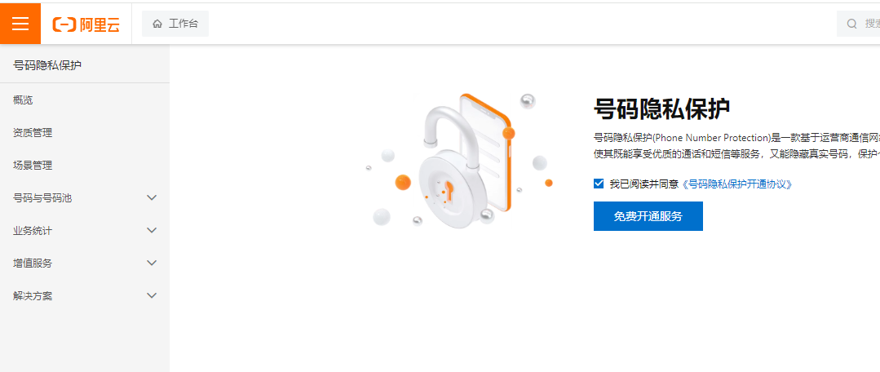Viewport: 880px width, 372px height.
Task: Expand the 增值服务 chevron
Action: (x=152, y=263)
